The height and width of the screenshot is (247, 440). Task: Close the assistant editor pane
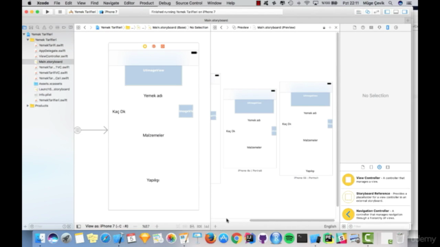coord(336,27)
